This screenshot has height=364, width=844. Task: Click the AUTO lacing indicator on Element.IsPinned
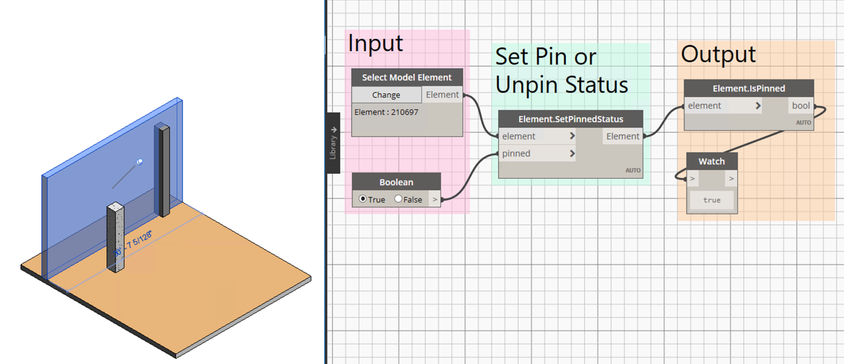click(803, 122)
